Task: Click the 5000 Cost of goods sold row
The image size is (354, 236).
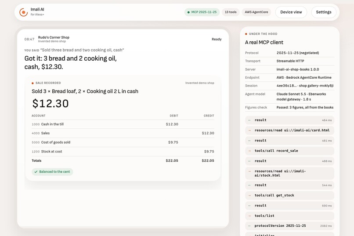Action: click(x=123, y=142)
